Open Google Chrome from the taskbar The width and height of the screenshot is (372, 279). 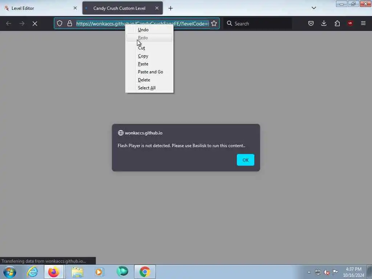pos(145,272)
